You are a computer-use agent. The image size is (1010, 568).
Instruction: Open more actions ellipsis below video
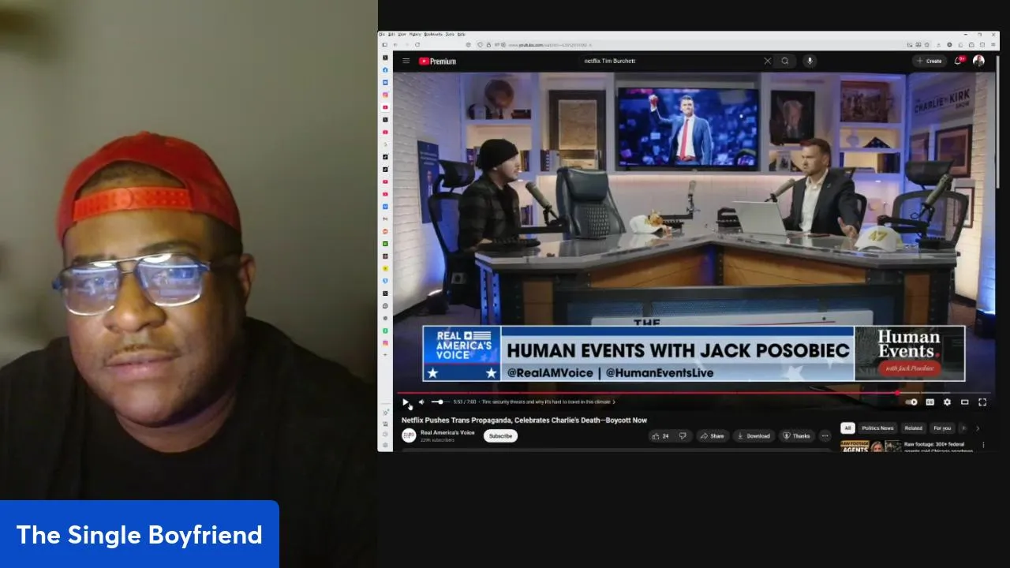click(825, 435)
